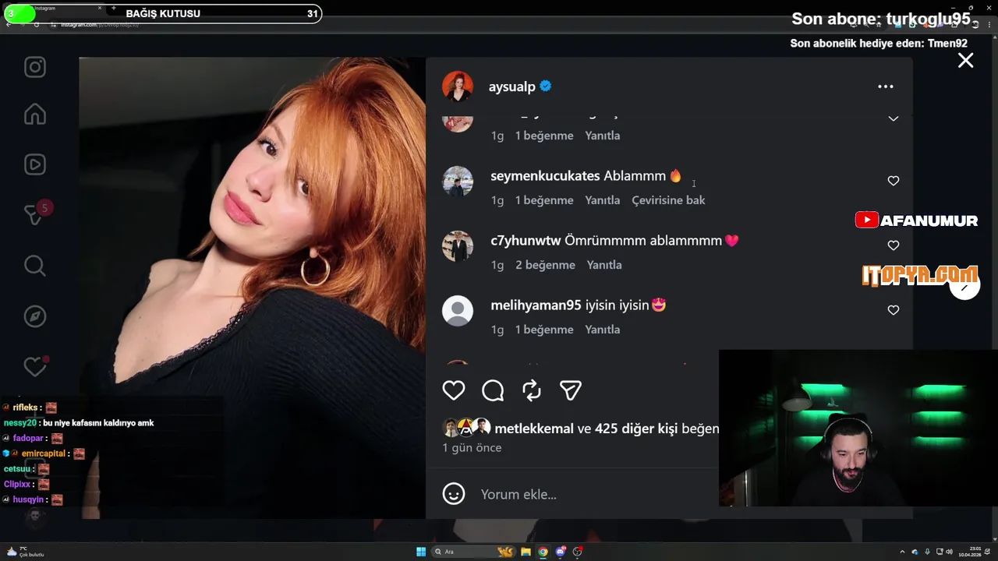Open Windows Start menu

(x=421, y=552)
